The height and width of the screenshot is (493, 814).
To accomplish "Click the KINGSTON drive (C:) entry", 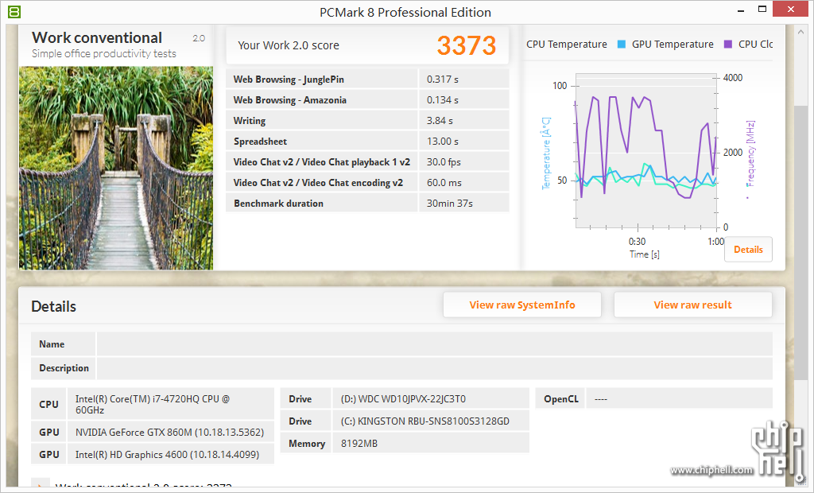I will pos(425,421).
